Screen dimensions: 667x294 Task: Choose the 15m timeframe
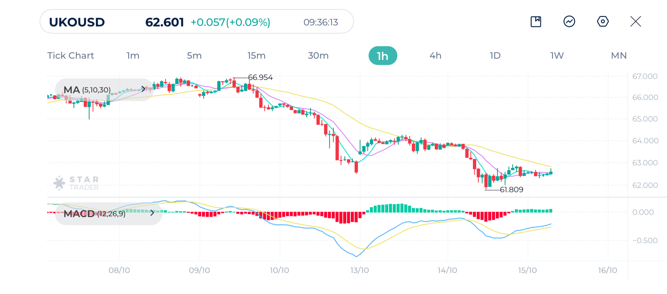(x=256, y=56)
